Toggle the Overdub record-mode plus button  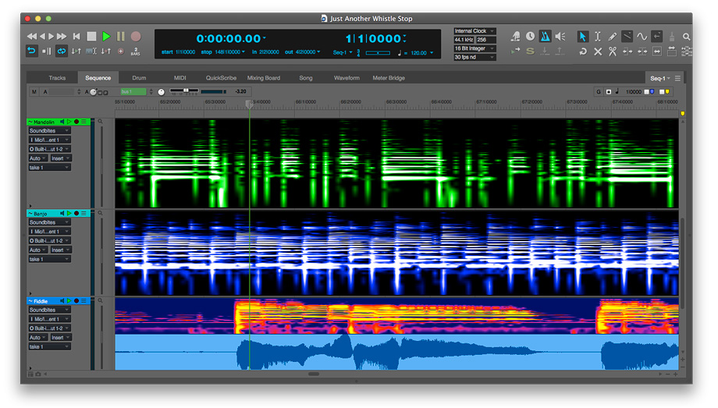[x=121, y=51]
